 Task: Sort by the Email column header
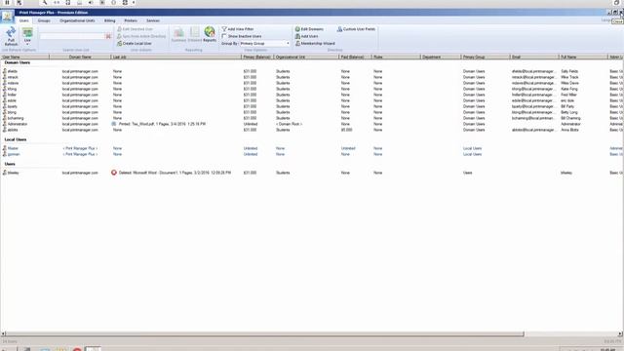pos(534,57)
